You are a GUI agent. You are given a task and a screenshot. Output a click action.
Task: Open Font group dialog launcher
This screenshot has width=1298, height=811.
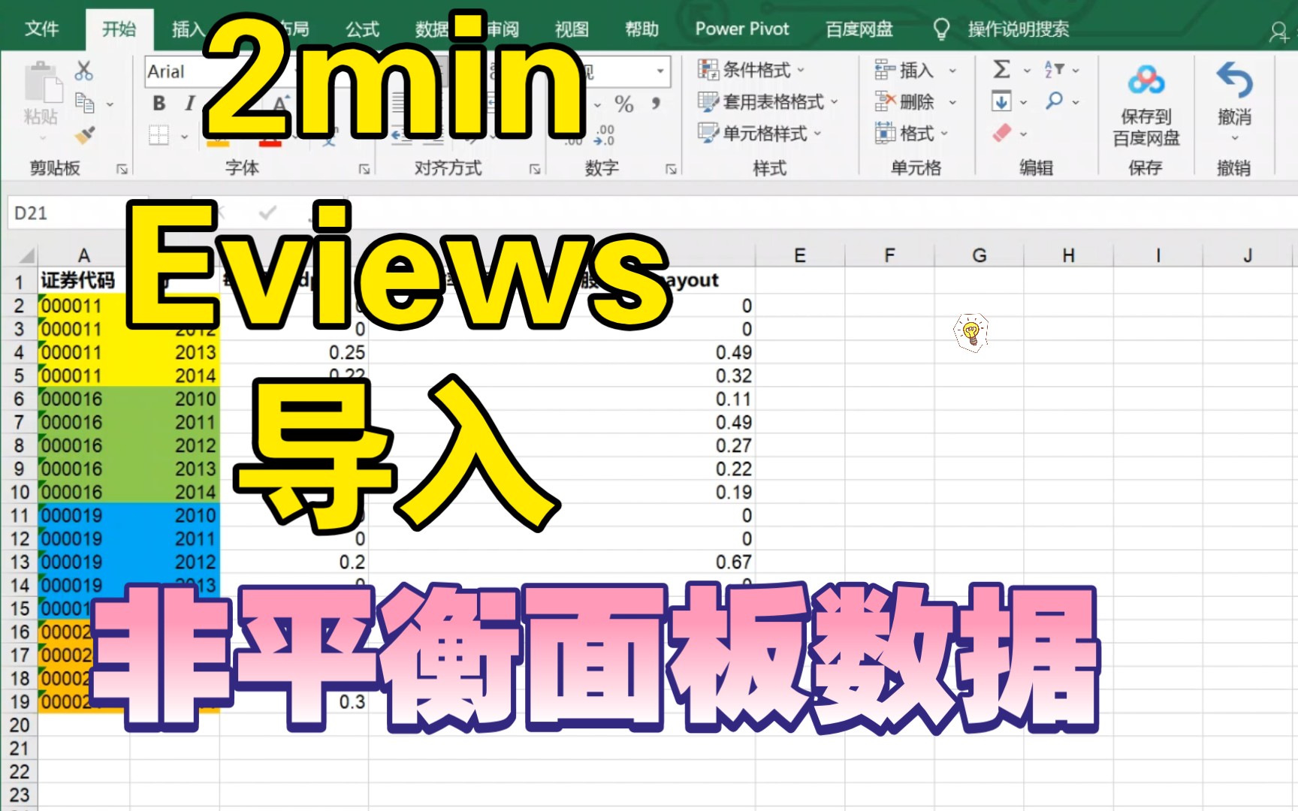coord(364,170)
